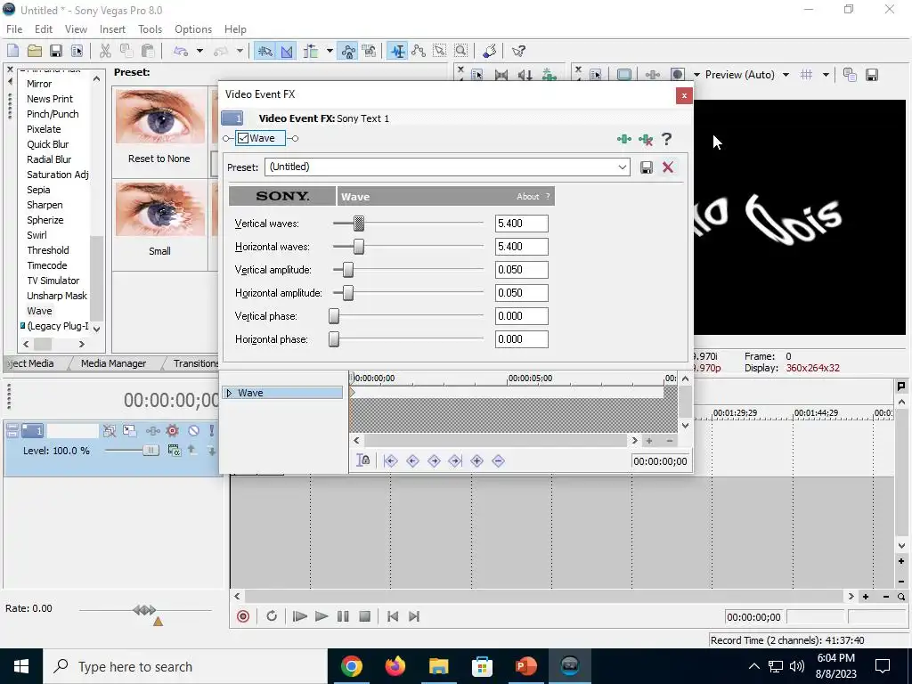Viewport: 912px width, 684px height.
Task: Toggle Ignore Event Grouping icon
Action: [369, 51]
